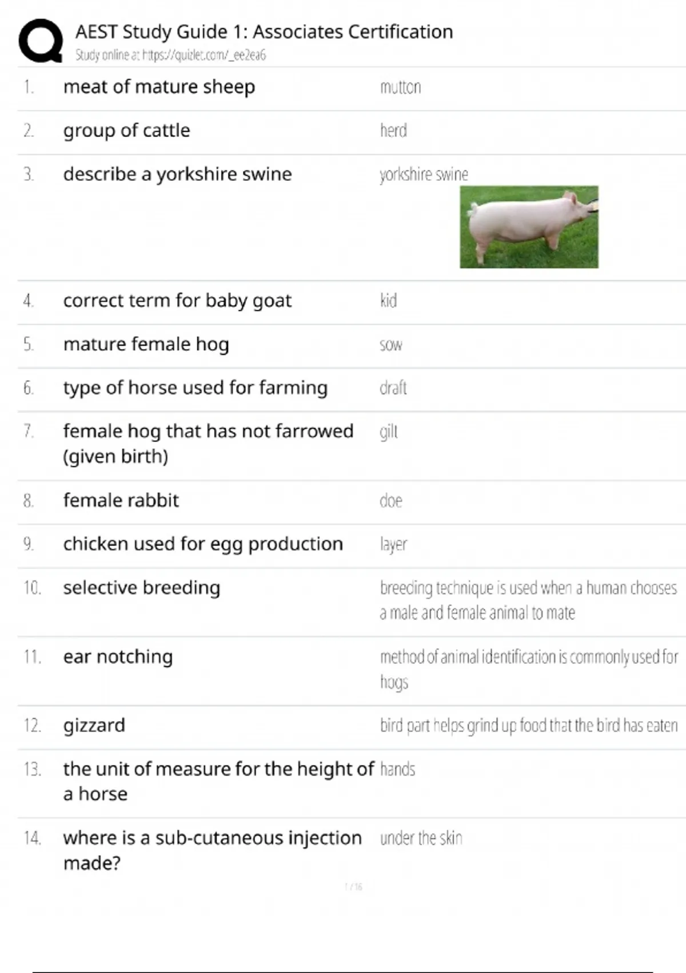This screenshot has height=973, width=686.
Task: Click the definition 'sow'
Action: [390, 345]
